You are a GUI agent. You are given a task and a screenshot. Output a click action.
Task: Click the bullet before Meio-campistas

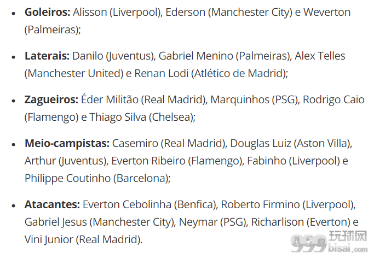coord(13,145)
